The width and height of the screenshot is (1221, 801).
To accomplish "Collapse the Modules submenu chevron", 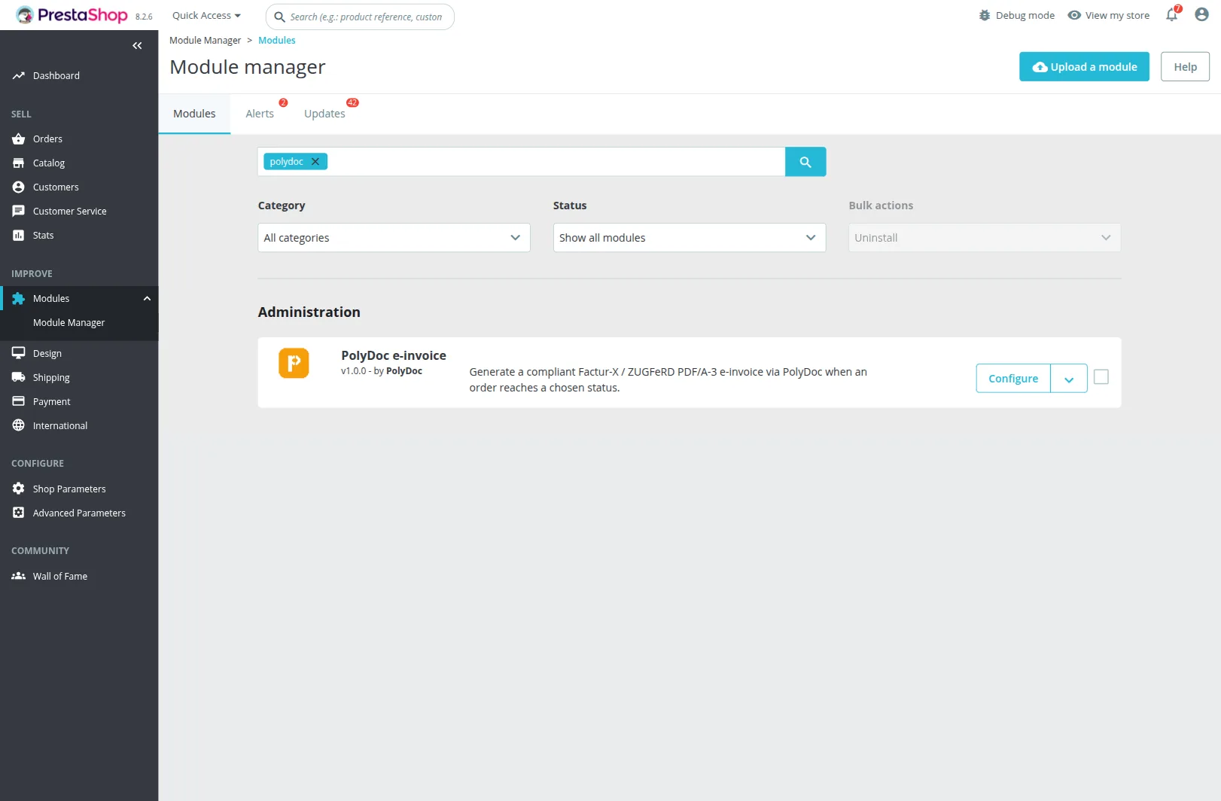I will tap(147, 299).
